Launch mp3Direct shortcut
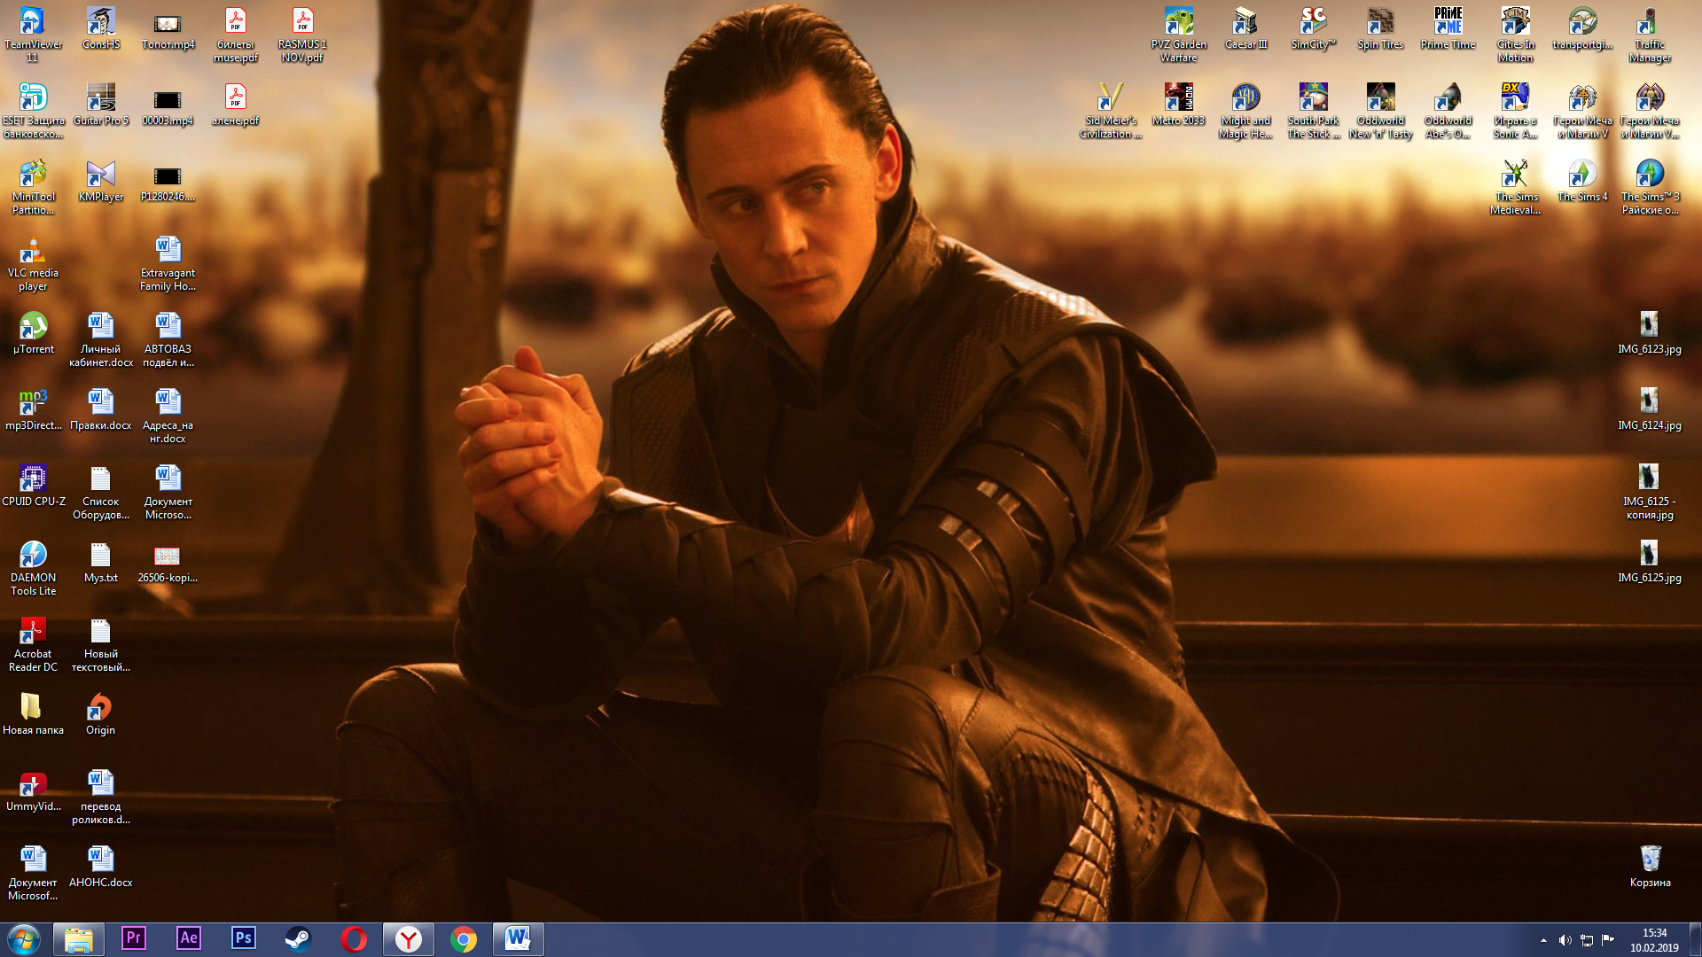 tap(33, 409)
